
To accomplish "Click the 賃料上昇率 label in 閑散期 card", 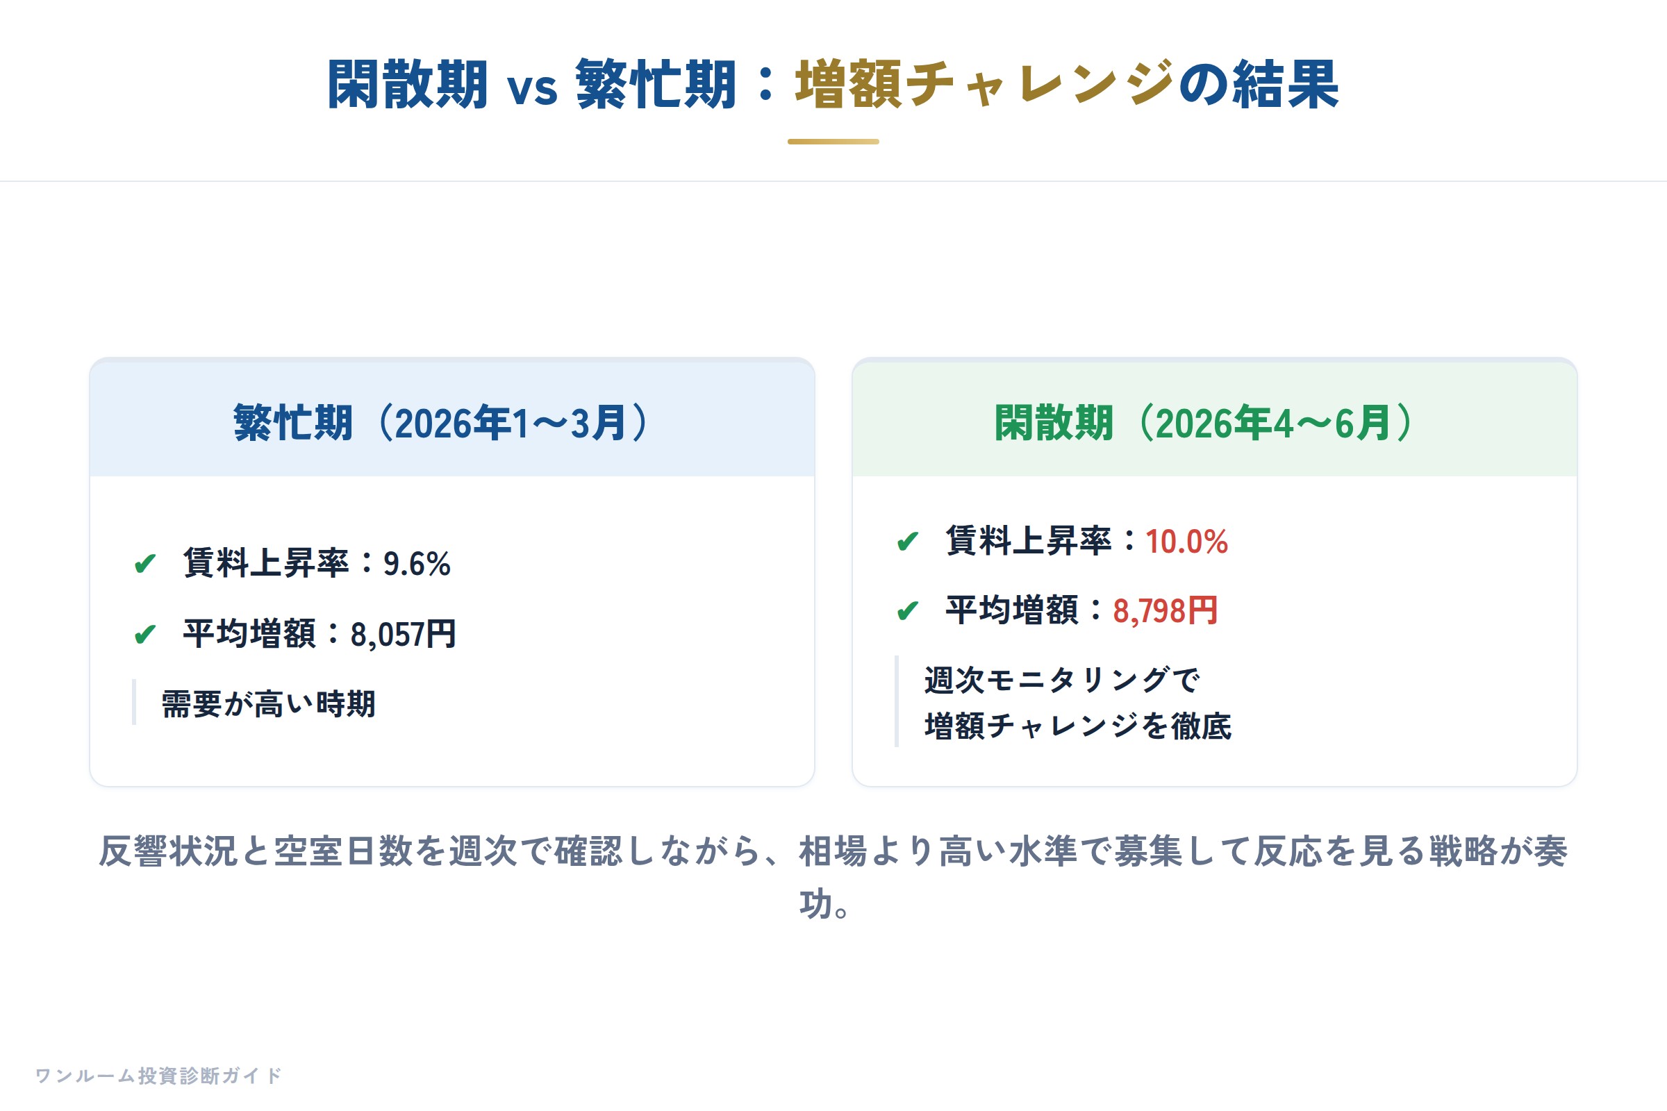I will pos(1029,542).
